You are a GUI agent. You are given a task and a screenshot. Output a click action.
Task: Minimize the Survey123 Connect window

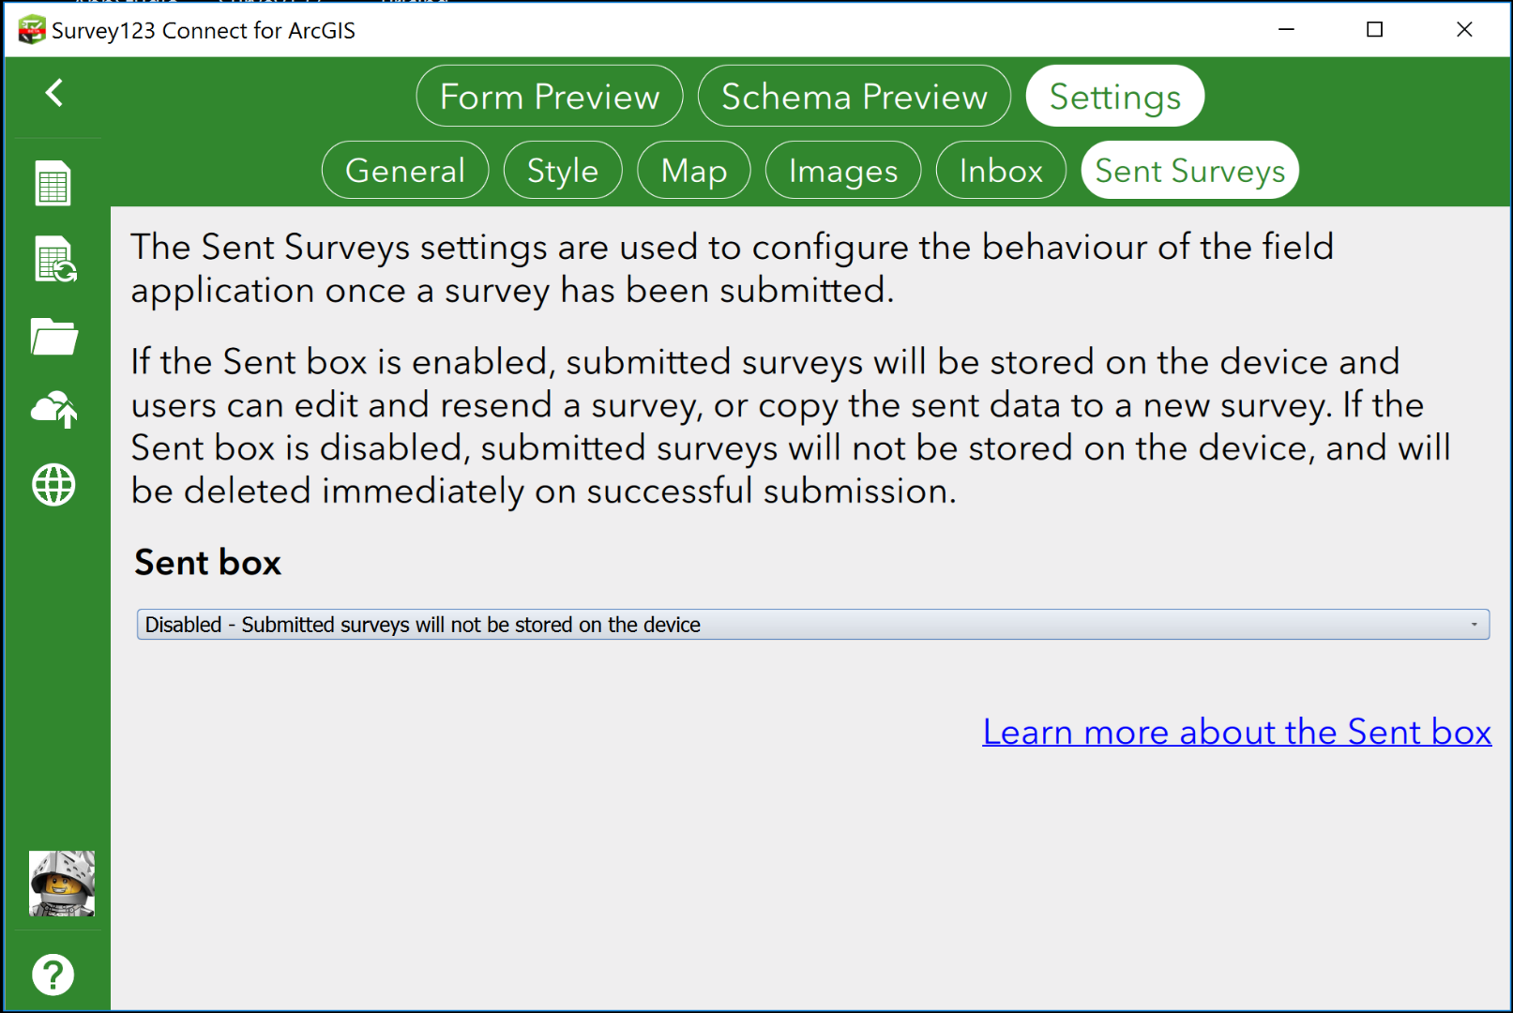(1287, 30)
